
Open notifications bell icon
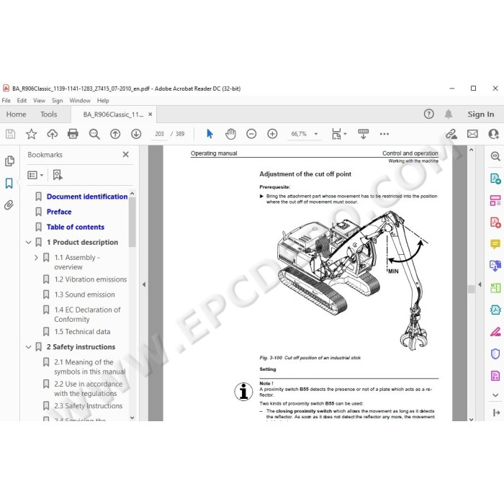[x=449, y=114]
